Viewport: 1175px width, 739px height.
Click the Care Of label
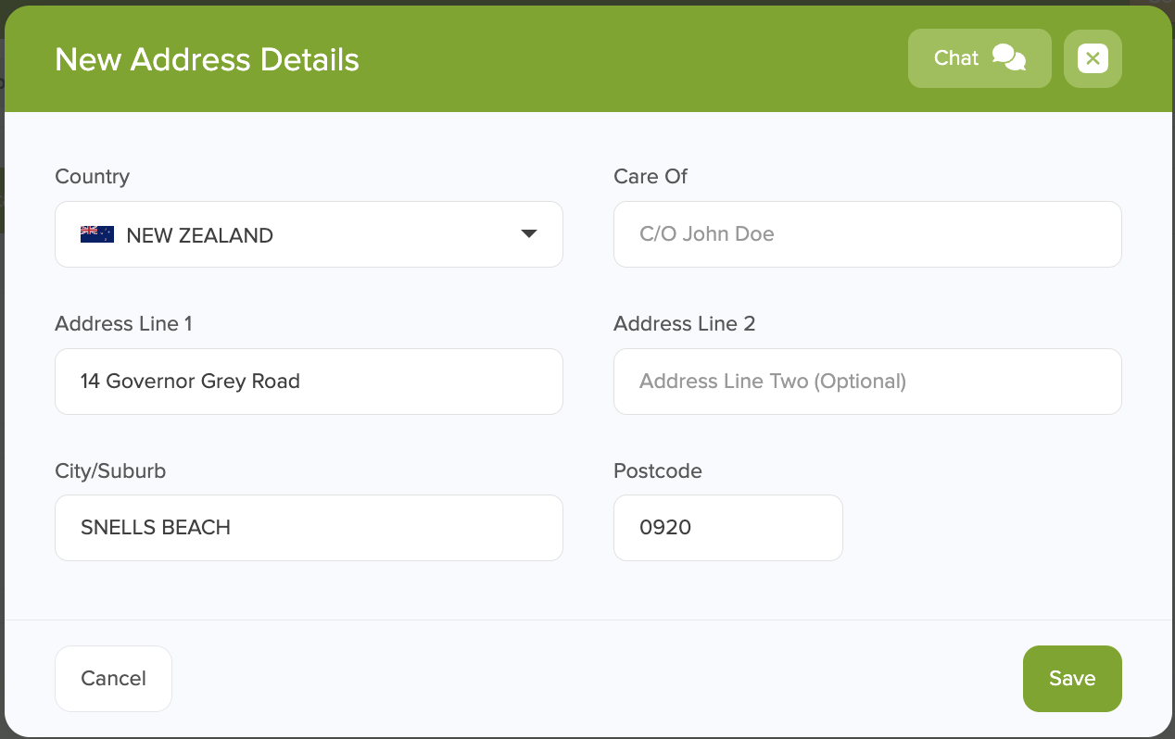pyautogui.click(x=651, y=177)
